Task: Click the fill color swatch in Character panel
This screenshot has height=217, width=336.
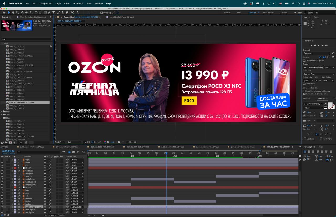Action: 330,105
